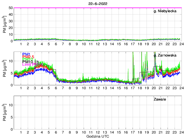Click the middle plot's PM y-axis label
Image resolution: width=185 pixels, height=139 pixels.
5,68
